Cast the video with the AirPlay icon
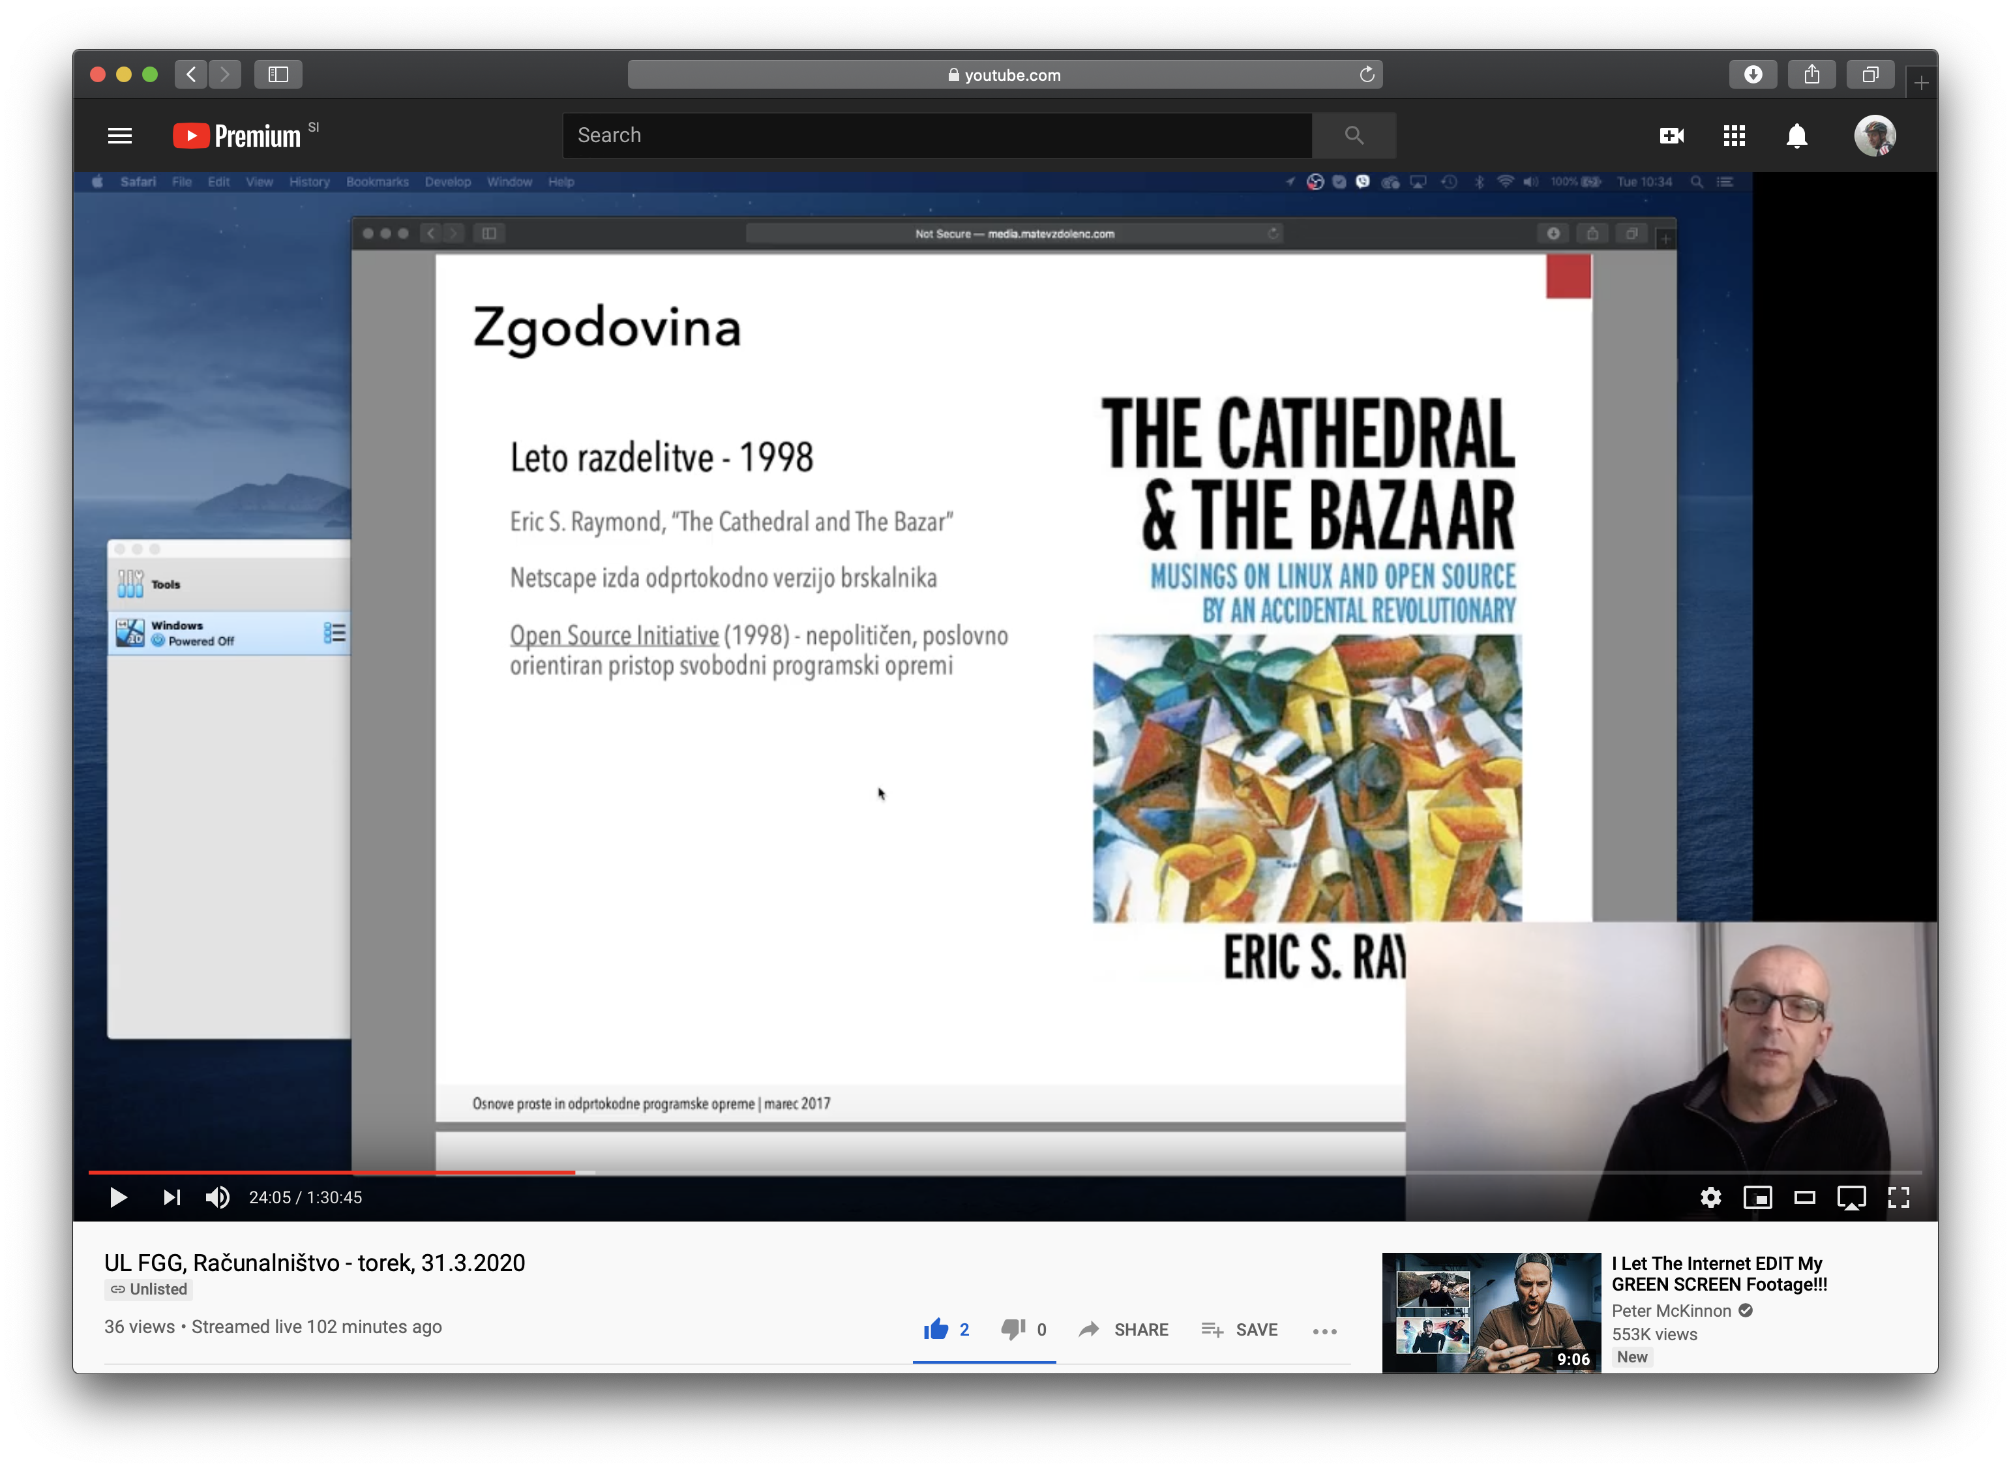Viewport: 2011px width, 1470px height. click(x=1851, y=1197)
